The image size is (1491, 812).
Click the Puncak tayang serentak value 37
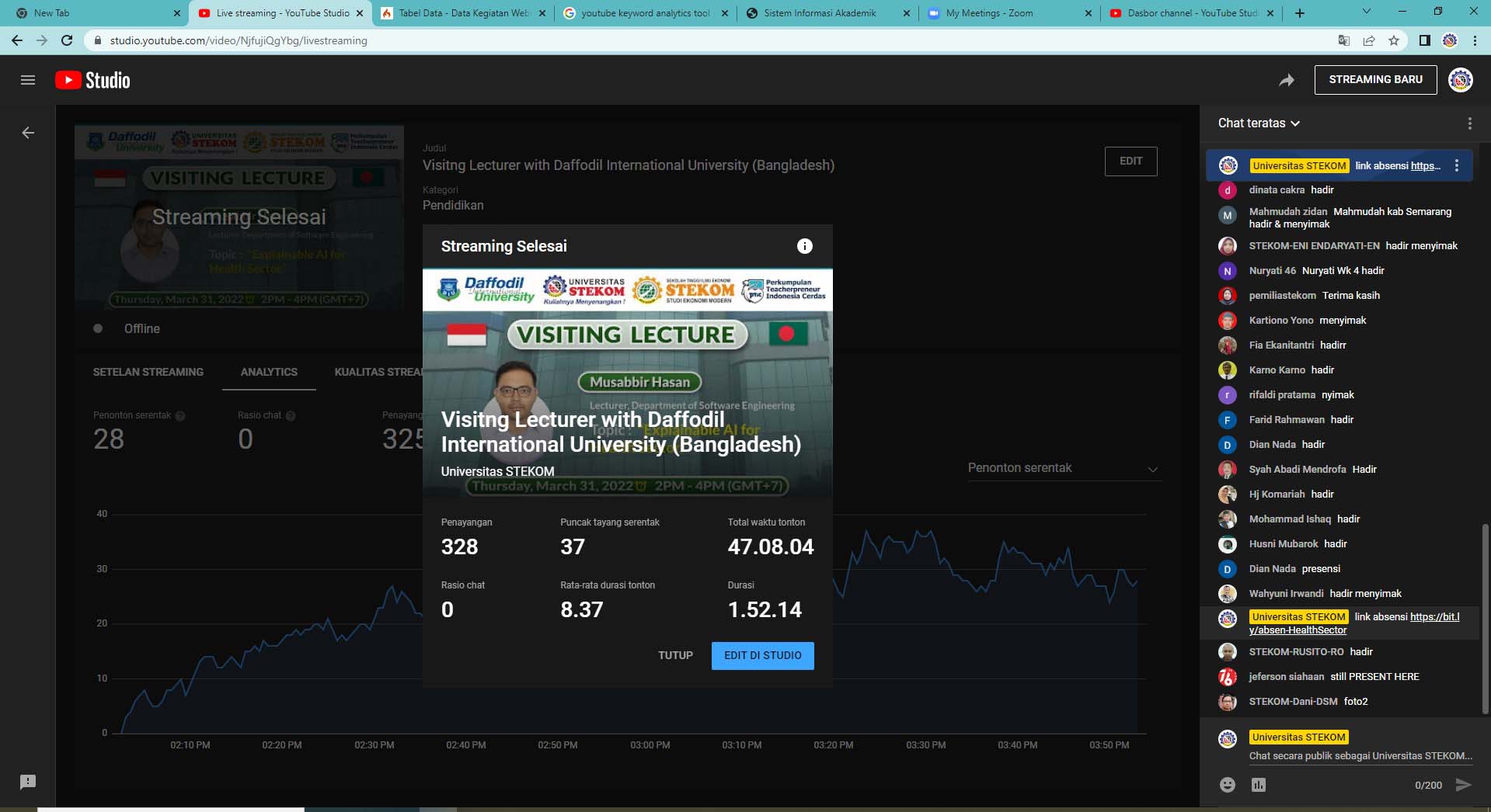click(573, 547)
